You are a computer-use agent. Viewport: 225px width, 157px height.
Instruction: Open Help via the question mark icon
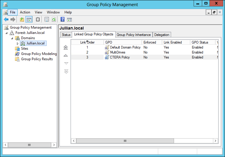(x=62, y=20)
